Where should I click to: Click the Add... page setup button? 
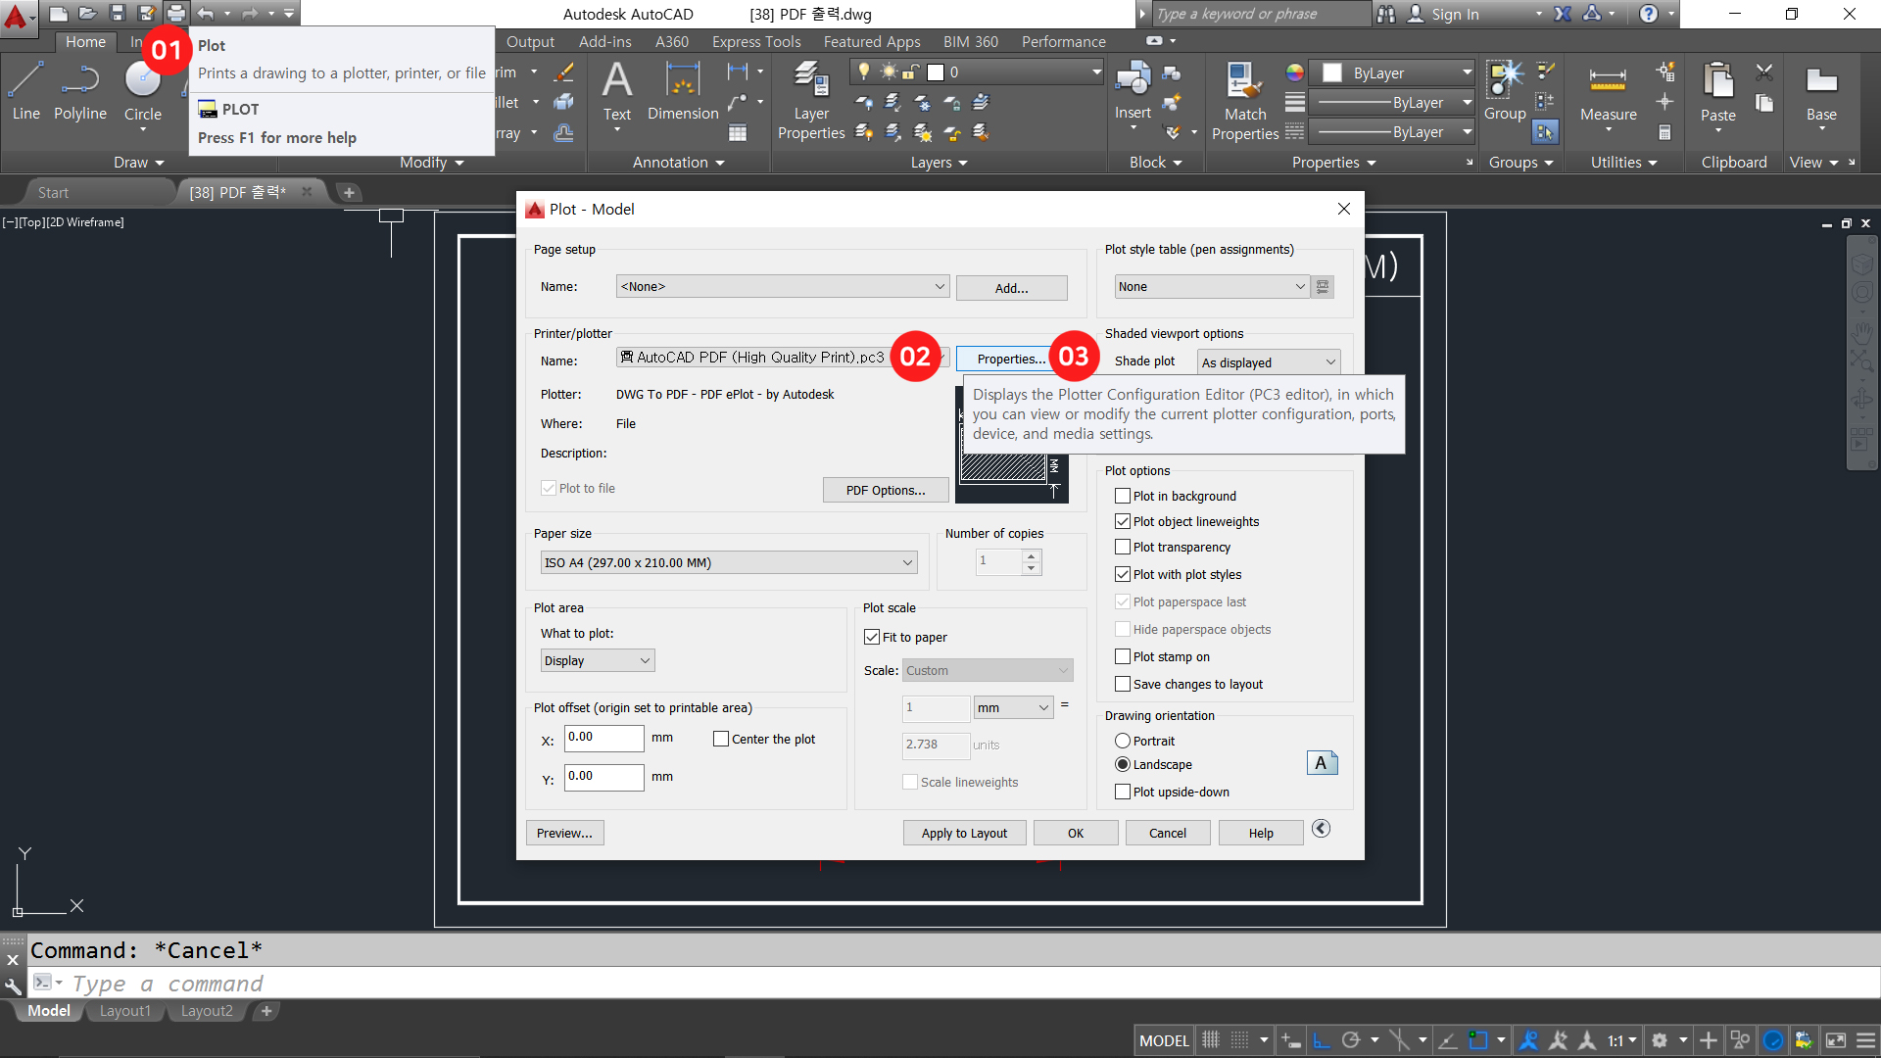(x=1011, y=288)
